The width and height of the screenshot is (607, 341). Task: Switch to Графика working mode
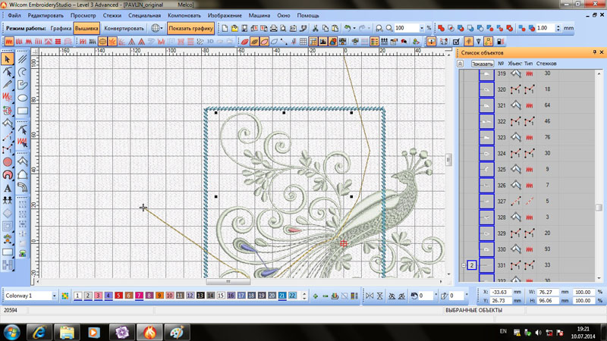tap(61, 28)
